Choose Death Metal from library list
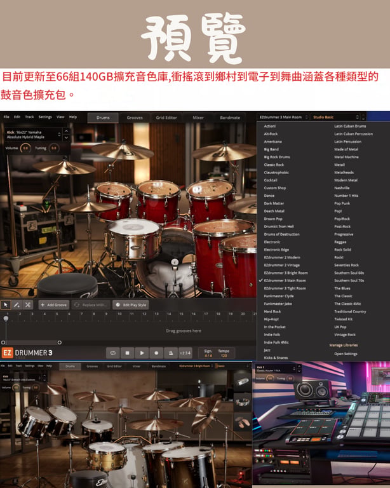Image resolution: width=390 pixels, height=488 pixels. (274, 211)
